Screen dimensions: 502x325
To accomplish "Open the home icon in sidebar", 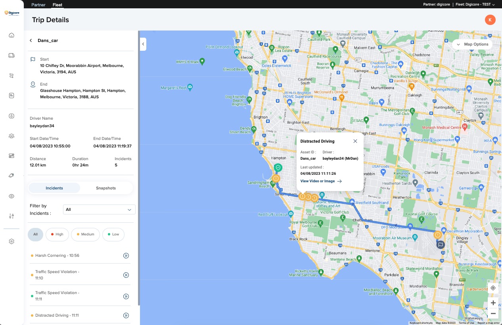I will click(x=11, y=35).
